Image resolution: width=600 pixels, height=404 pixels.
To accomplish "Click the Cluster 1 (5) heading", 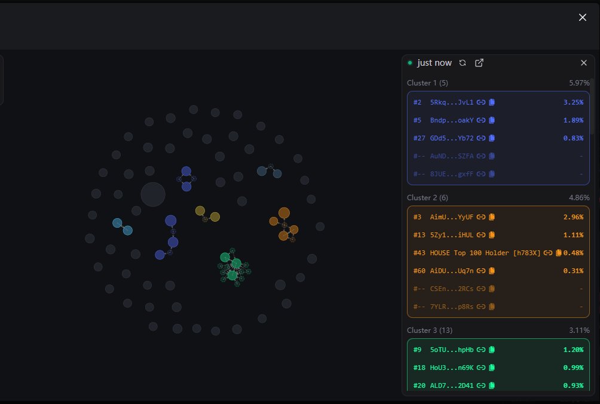I will (427, 83).
